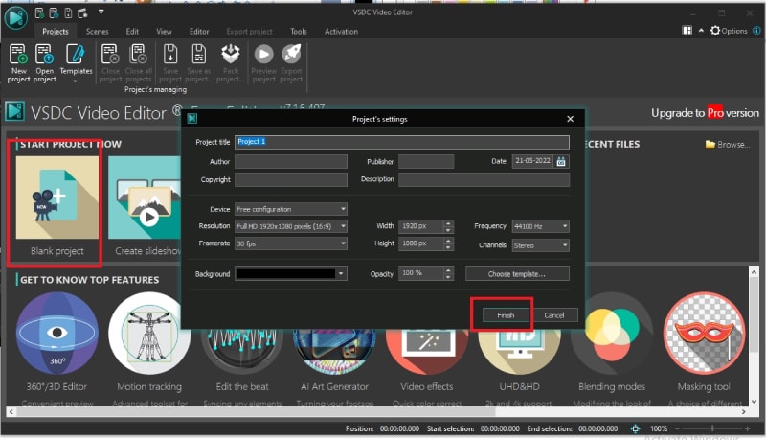Click the New project icon

(x=18, y=55)
